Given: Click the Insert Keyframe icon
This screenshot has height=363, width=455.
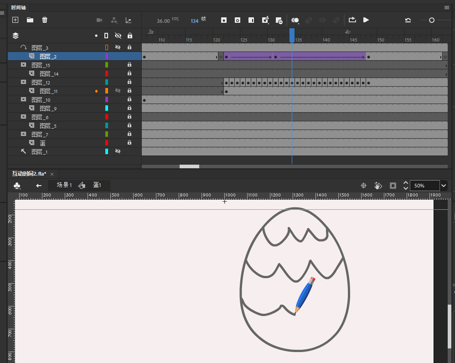Looking at the screenshot, I should tap(224, 20).
